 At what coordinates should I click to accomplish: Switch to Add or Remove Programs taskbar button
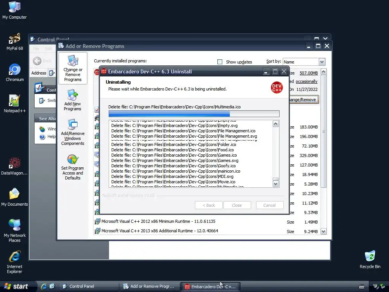[x=149, y=286]
